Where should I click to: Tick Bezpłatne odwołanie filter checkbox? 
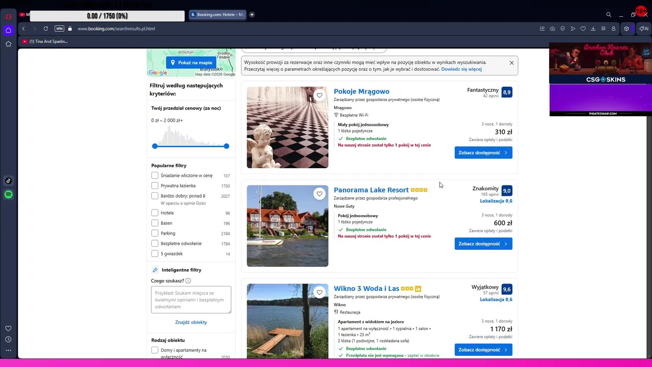[x=155, y=243]
